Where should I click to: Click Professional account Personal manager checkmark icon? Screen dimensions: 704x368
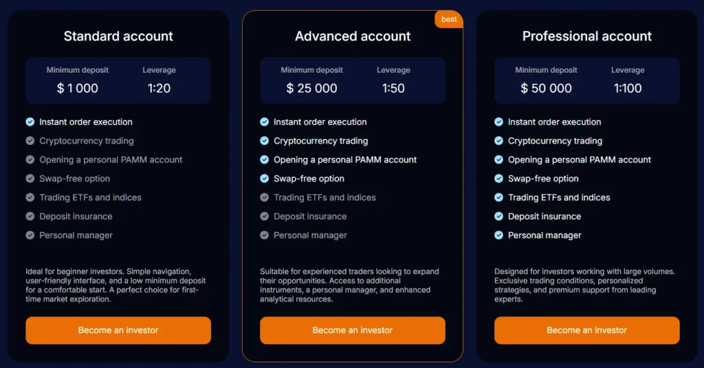pyautogui.click(x=499, y=235)
